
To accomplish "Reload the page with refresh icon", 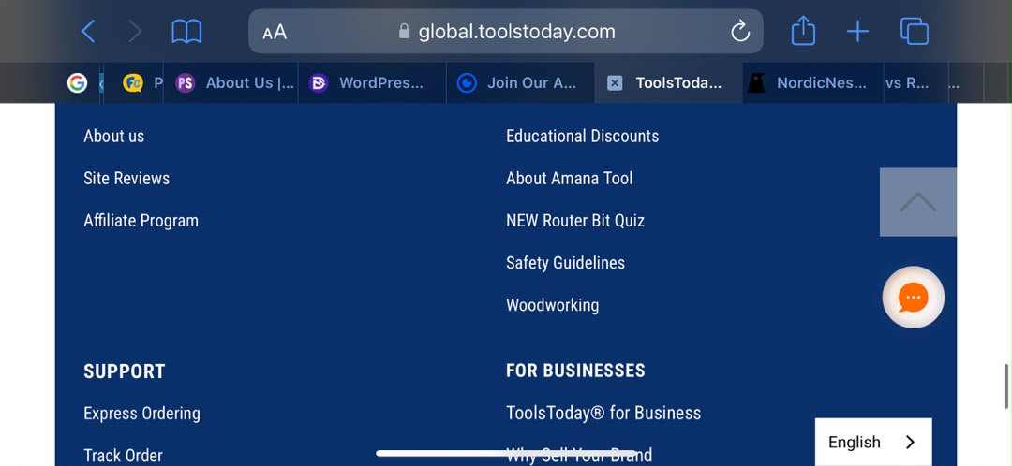I will pos(740,31).
